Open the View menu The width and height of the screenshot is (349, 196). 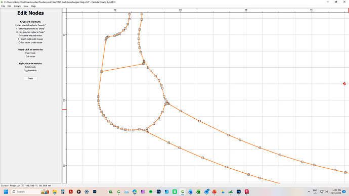pos(26,6)
